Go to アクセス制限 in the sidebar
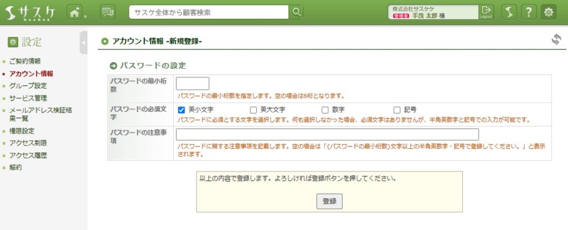The image size is (568, 230). click(28, 143)
